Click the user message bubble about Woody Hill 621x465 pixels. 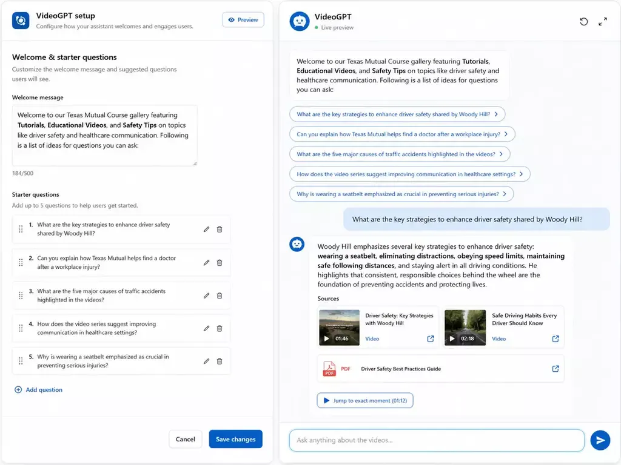point(477,219)
